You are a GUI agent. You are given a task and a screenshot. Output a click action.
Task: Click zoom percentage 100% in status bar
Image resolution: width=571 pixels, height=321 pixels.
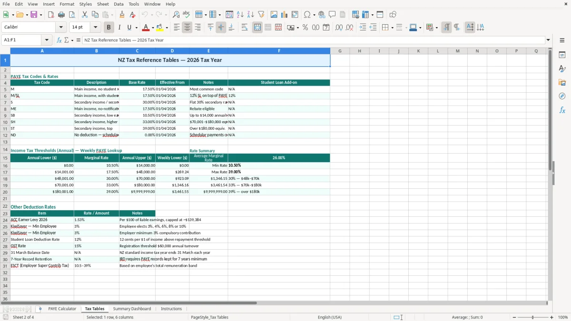(563, 317)
